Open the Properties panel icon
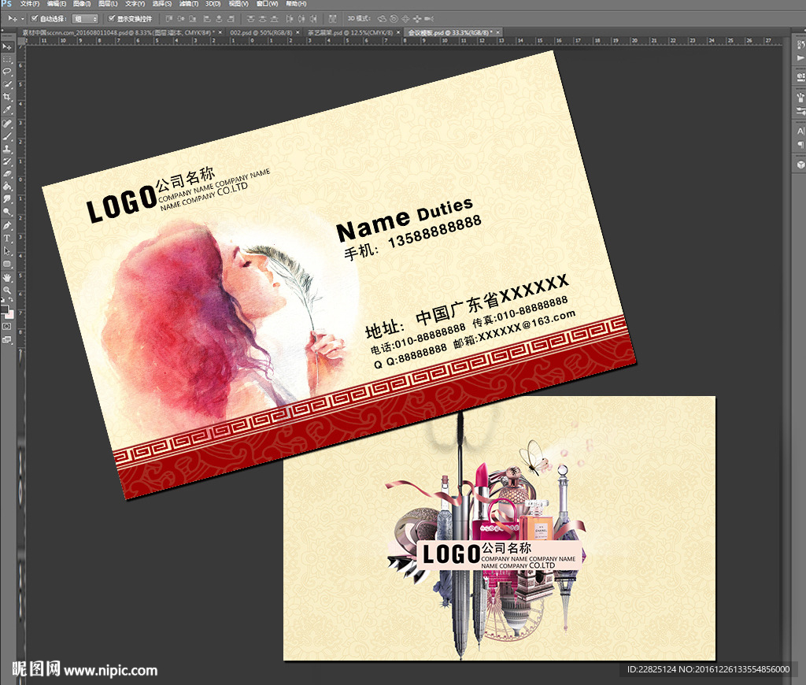806x685 pixels. 800,77
